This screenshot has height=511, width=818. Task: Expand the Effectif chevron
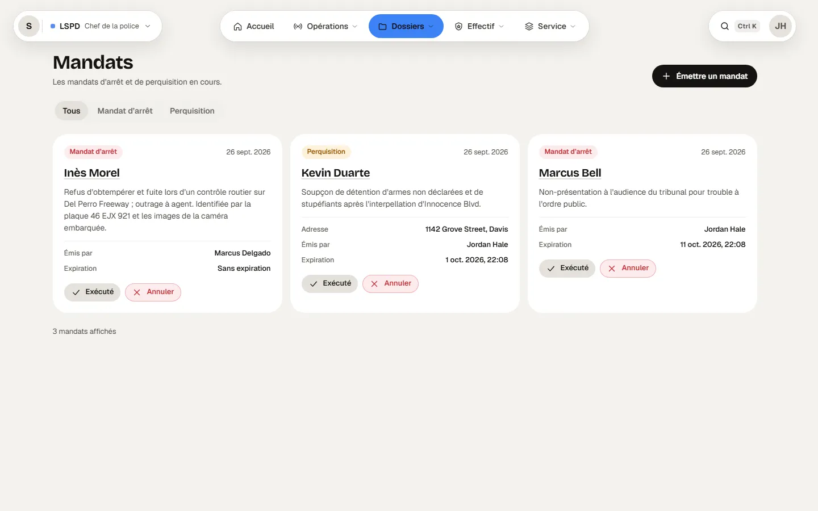pyautogui.click(x=502, y=27)
